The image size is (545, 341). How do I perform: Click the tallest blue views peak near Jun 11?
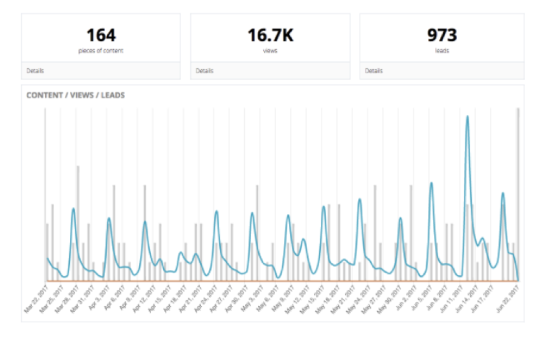467,117
